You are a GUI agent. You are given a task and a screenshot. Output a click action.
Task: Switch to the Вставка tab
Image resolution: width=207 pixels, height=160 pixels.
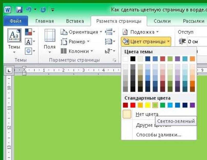pos(75,21)
